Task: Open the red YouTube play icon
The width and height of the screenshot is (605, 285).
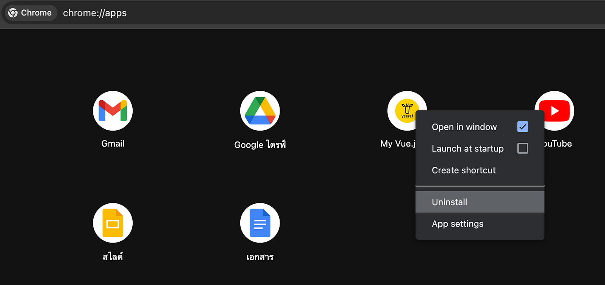Action: pyautogui.click(x=555, y=111)
